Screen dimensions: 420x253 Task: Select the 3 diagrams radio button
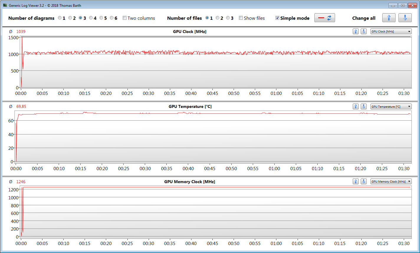pyautogui.click(x=81, y=18)
